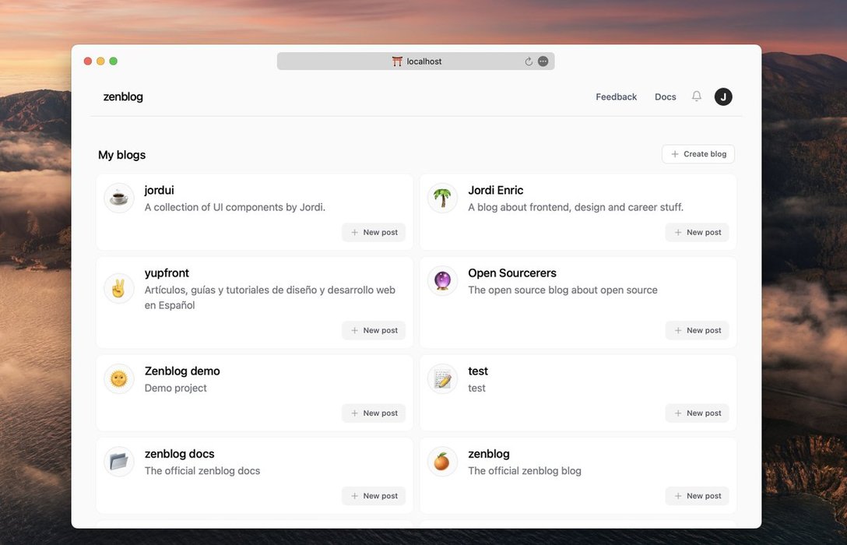Click the zenblog logo in the header
This screenshot has height=545, width=847.
(123, 97)
